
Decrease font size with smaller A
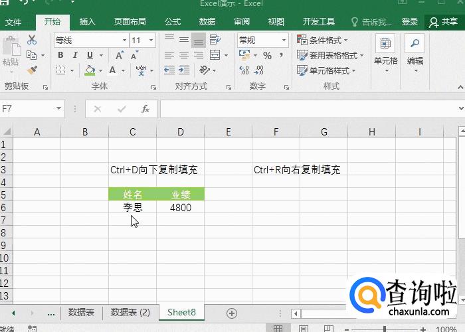tap(134, 55)
